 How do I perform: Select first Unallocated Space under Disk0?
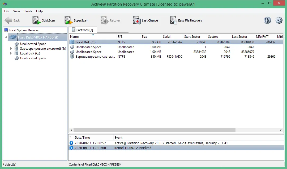point(33,44)
